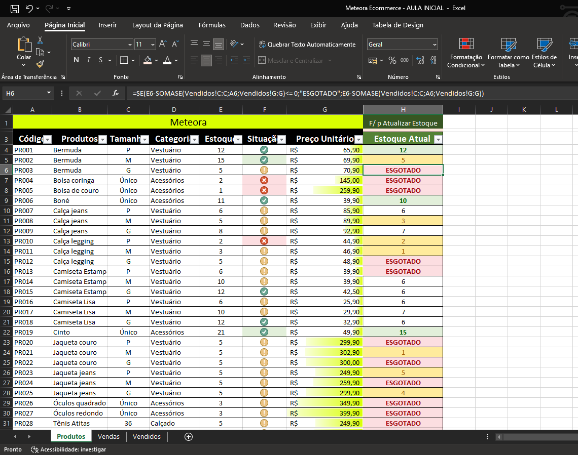Toggle Quebrar Texto Automaticamente
This screenshot has height=455, width=578.
click(307, 44)
